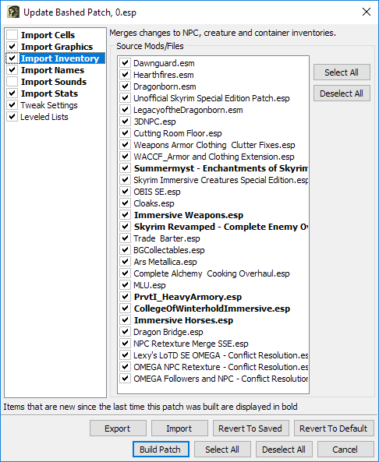Image resolution: width=379 pixels, height=462 pixels.
Task: Uncheck the Immersive Horses.esp checkbox
Action: pyautogui.click(x=125, y=320)
